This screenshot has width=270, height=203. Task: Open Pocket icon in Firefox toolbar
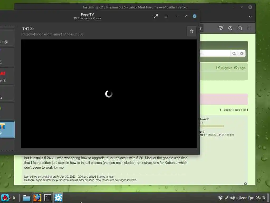click(x=221, y=28)
